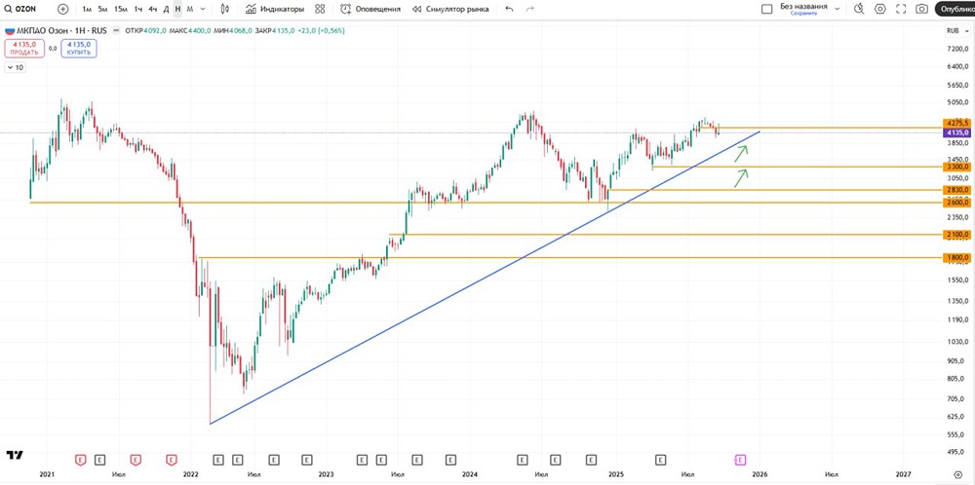Click the red ПРОДАТЬ sell button

[x=24, y=48]
